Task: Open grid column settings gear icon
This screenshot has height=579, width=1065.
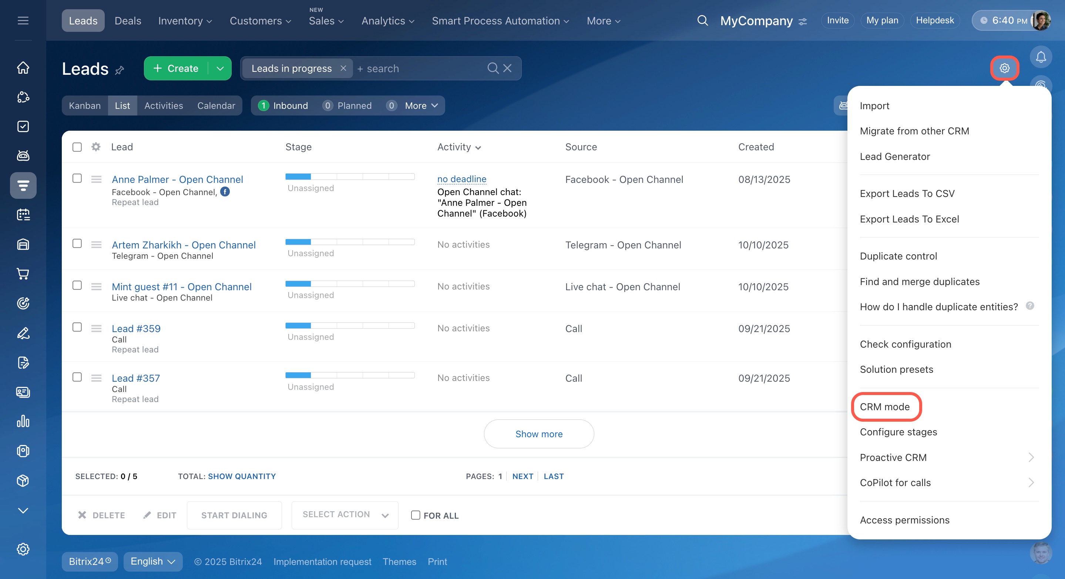Action: point(96,147)
